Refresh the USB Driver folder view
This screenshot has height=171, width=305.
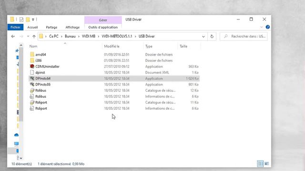click(212, 37)
